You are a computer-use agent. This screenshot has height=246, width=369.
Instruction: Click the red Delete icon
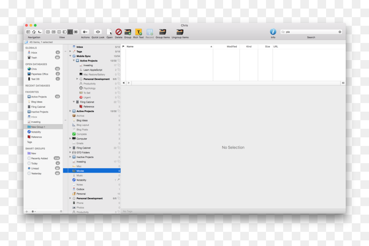pos(118,32)
